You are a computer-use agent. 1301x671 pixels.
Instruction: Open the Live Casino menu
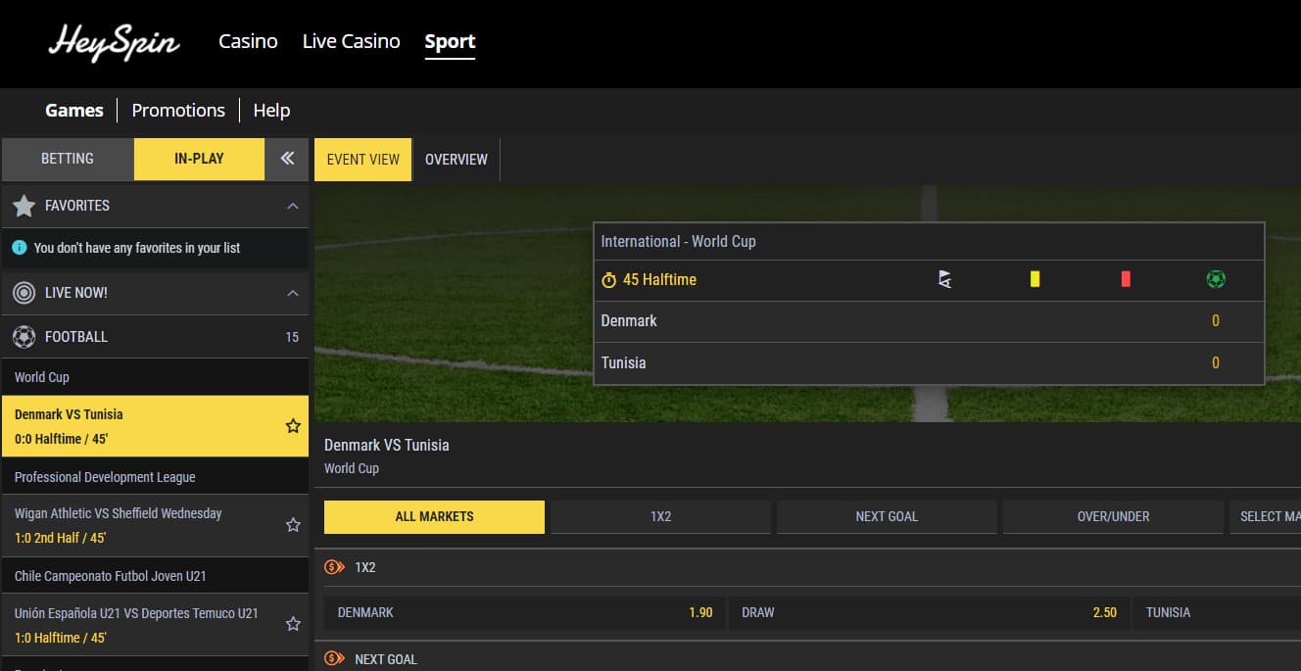tap(351, 42)
